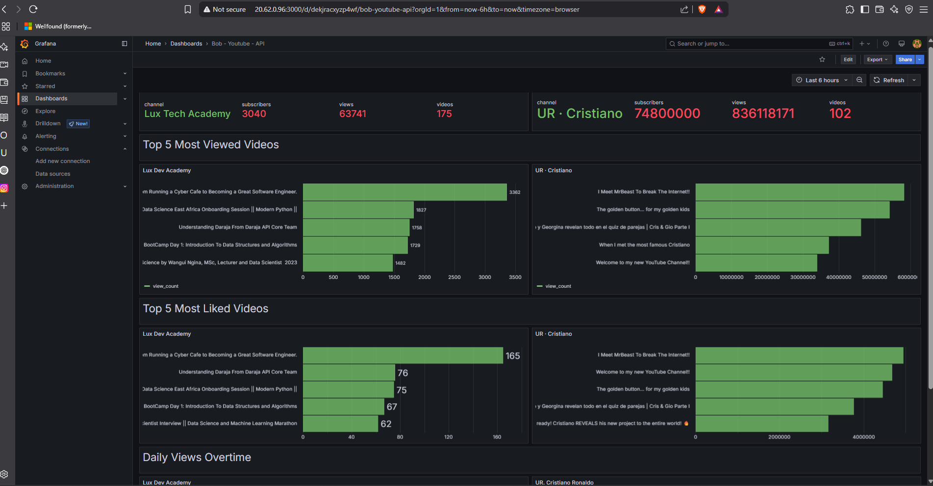Click the blue Share button
This screenshot has width=933, height=486.
pyautogui.click(x=905, y=60)
